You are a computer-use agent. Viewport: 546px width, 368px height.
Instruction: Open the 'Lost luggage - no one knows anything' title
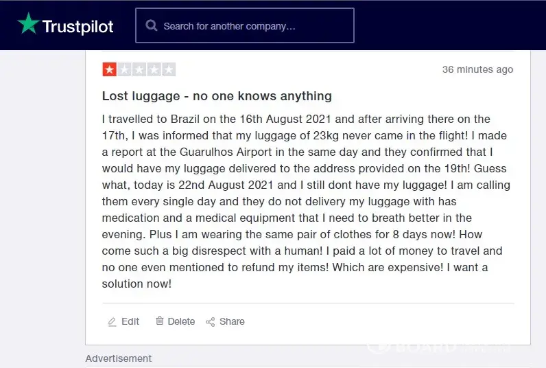[x=217, y=96]
